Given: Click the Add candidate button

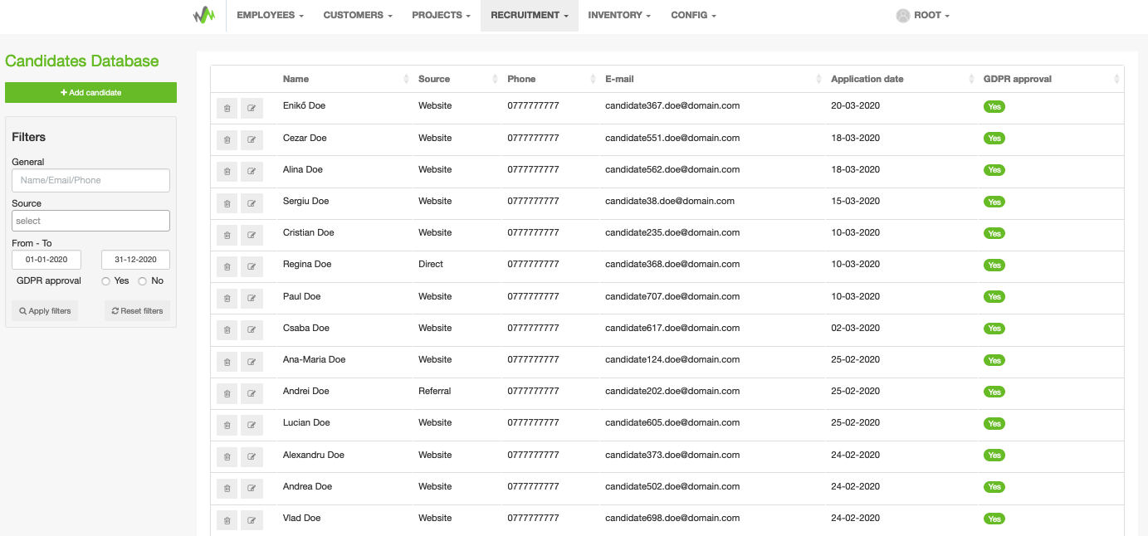Looking at the screenshot, I should pos(90,93).
